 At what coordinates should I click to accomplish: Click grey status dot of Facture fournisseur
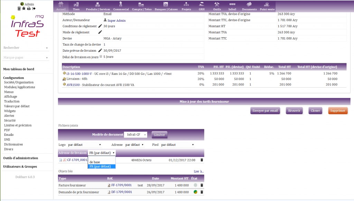195,185
